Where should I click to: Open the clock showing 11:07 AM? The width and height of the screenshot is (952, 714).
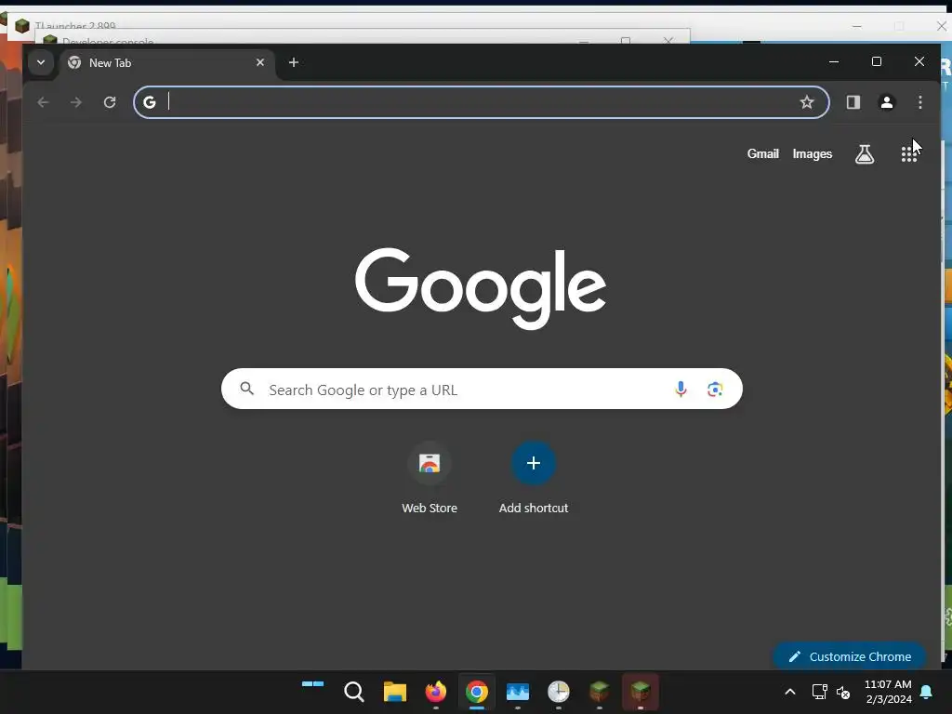tap(888, 692)
